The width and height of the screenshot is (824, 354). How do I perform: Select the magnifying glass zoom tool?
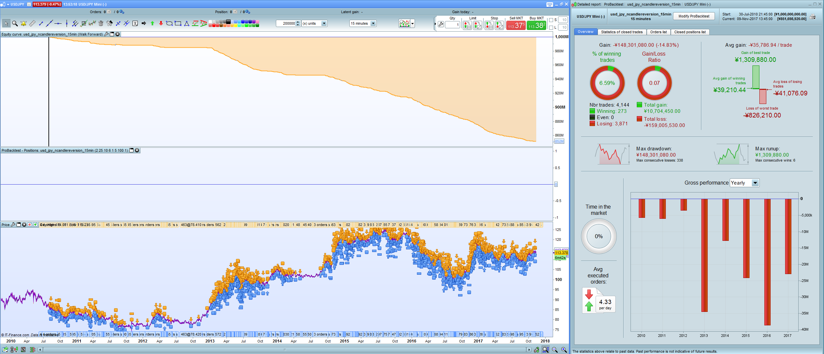click(x=15, y=23)
